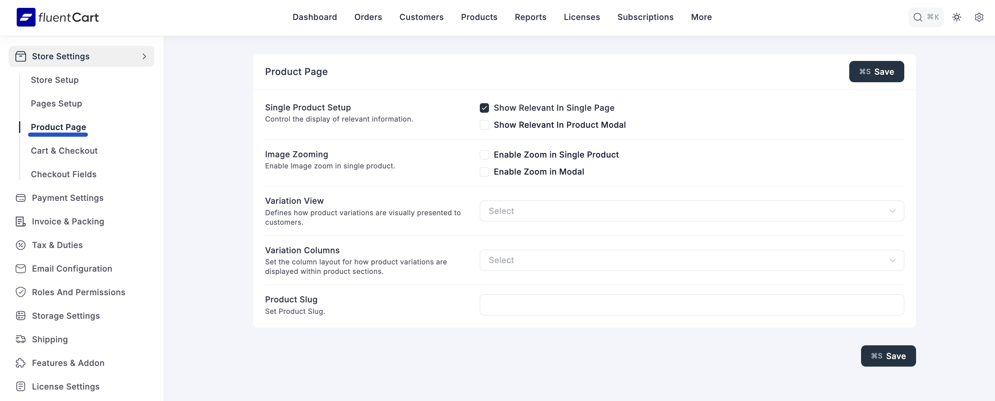Open the Subscriptions menu item
The image size is (995, 401).
click(645, 17)
